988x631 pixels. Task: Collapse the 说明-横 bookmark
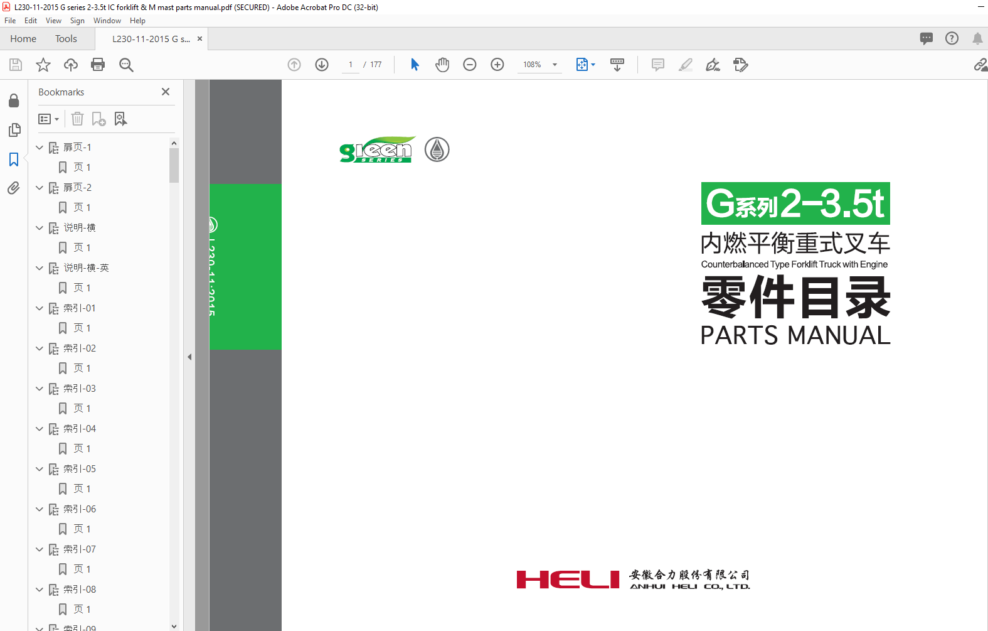click(x=40, y=228)
